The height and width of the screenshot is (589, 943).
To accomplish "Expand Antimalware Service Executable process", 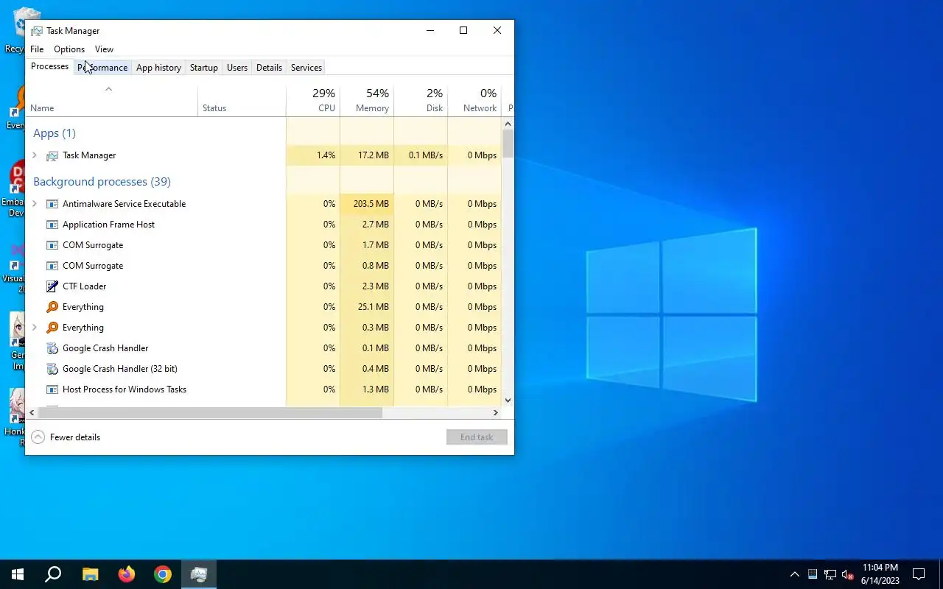I will 35,204.
